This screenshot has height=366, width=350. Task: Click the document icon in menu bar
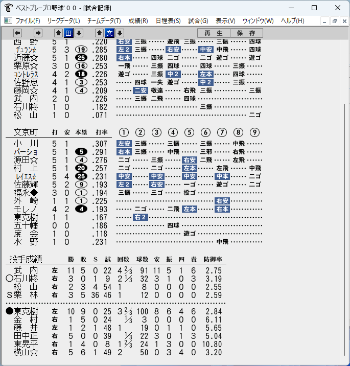(8, 21)
